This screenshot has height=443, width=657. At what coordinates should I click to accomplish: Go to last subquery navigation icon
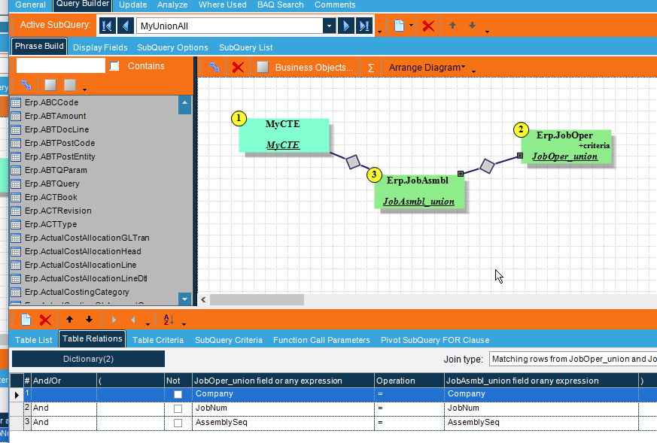click(364, 26)
